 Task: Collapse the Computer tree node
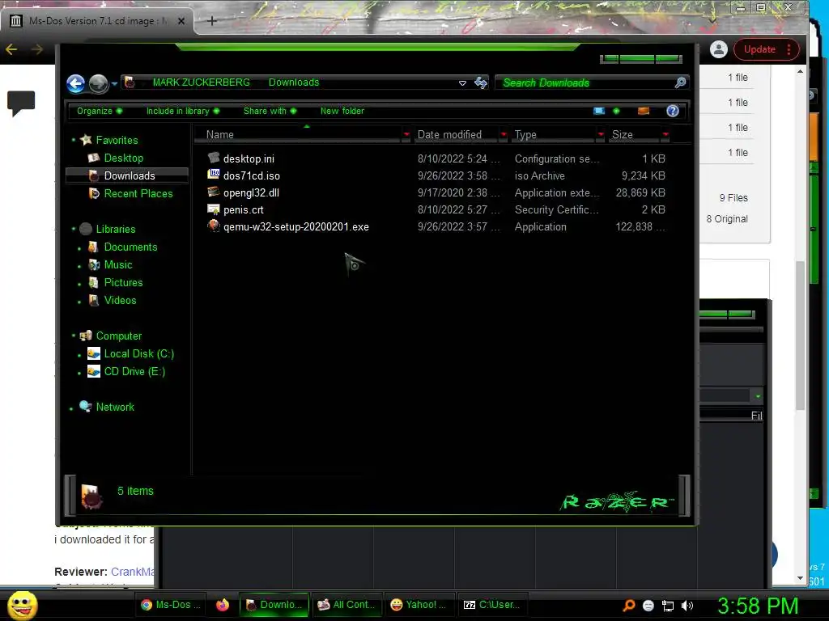[74, 336]
